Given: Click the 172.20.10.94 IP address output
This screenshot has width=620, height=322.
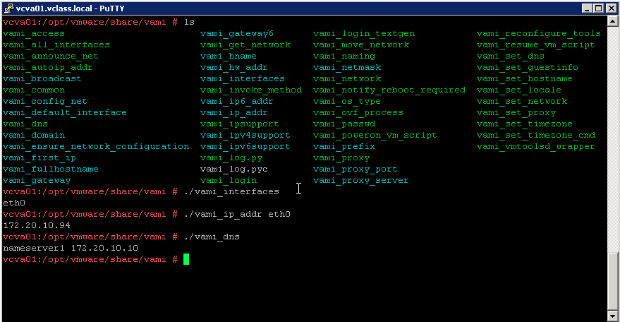Looking at the screenshot, I should pos(37,225).
